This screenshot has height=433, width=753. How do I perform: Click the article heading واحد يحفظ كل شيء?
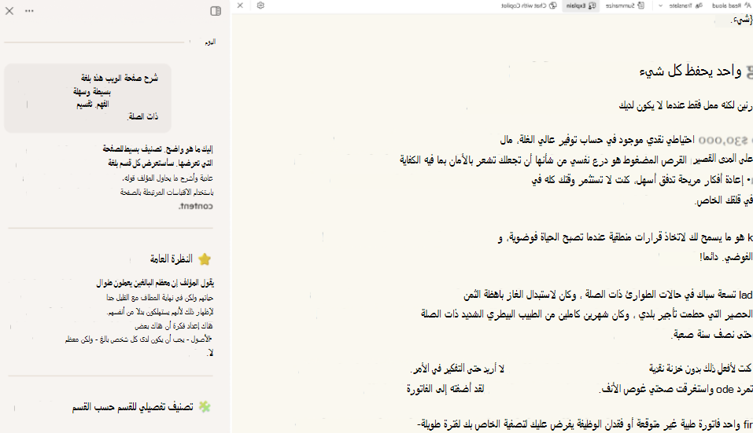[x=691, y=71]
